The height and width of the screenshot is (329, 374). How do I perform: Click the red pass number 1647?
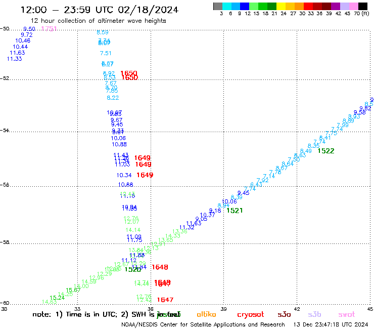coord(165,300)
